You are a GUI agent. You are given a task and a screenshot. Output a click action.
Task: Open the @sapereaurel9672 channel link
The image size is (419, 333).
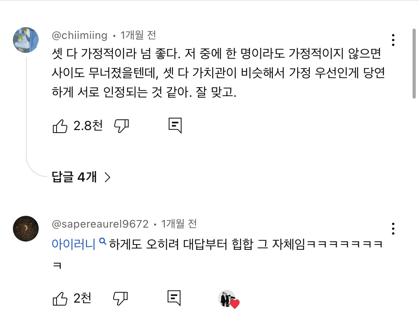[x=100, y=224]
